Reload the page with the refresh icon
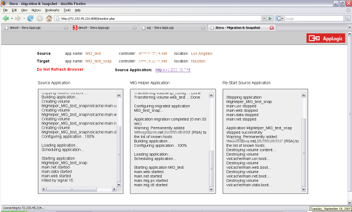Image resolution: width=352 pixels, height=212 pixels. 30,19
